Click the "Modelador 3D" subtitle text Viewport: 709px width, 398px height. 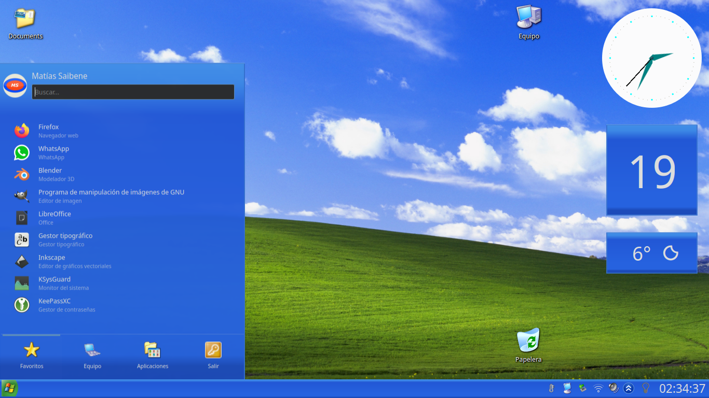coord(56,179)
